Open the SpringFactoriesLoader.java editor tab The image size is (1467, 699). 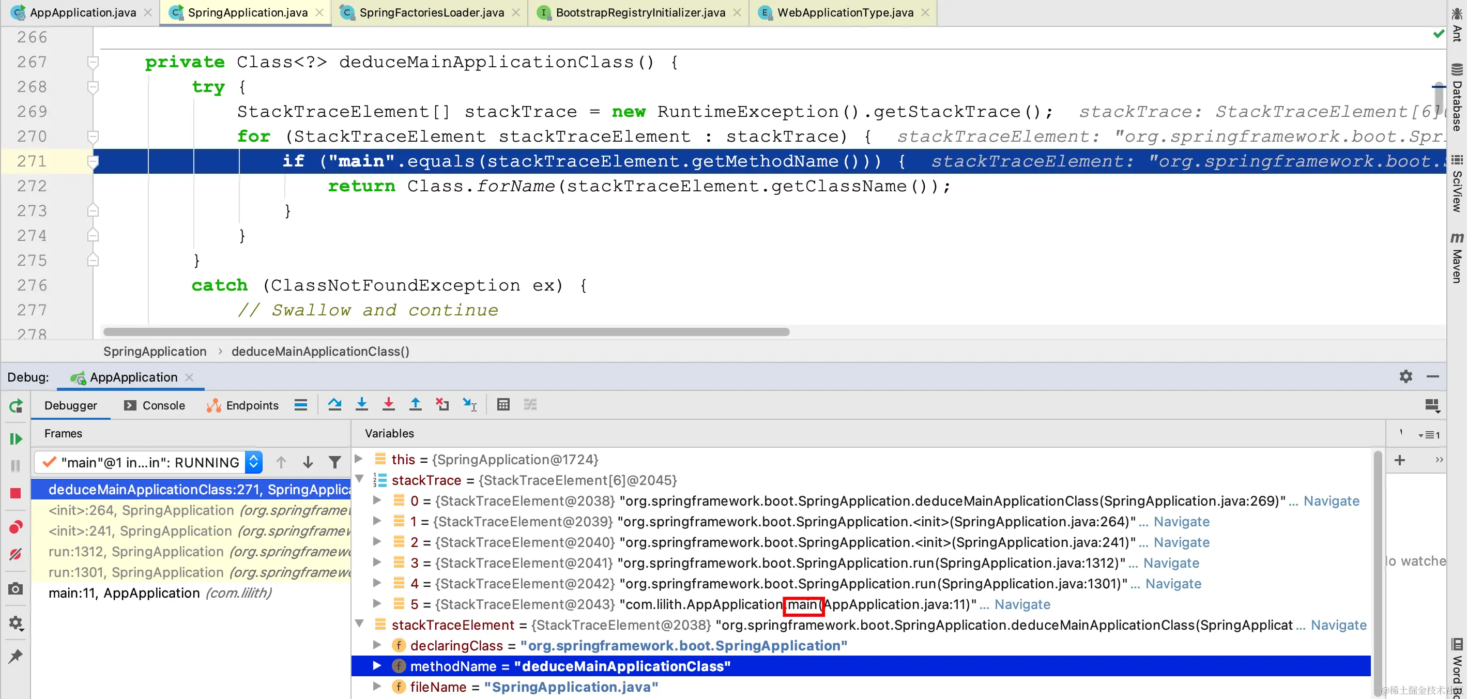click(x=431, y=12)
